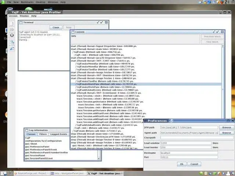Click the Stop button in Terminal
235x176 pixels.
click(69, 27)
